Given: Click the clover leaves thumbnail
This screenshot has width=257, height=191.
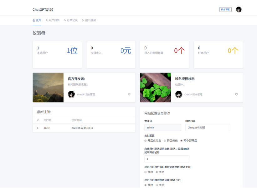Looking at the screenshot, I should [155, 88].
